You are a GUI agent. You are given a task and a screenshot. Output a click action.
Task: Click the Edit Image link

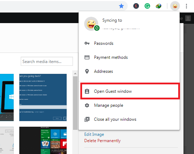94,134
